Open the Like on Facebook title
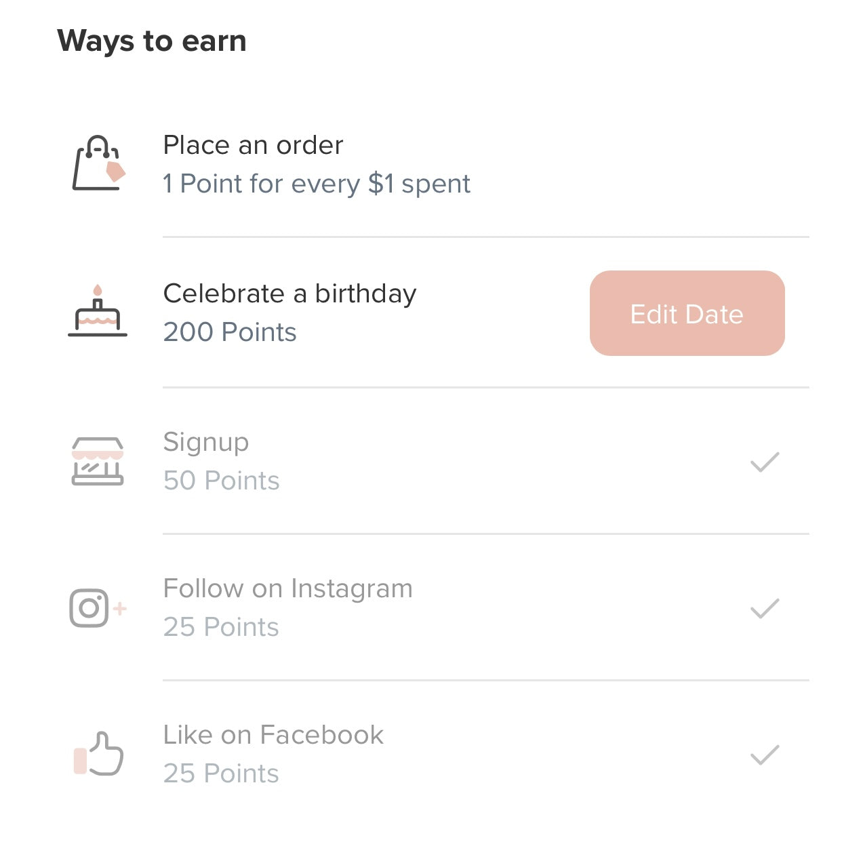 coord(273,735)
